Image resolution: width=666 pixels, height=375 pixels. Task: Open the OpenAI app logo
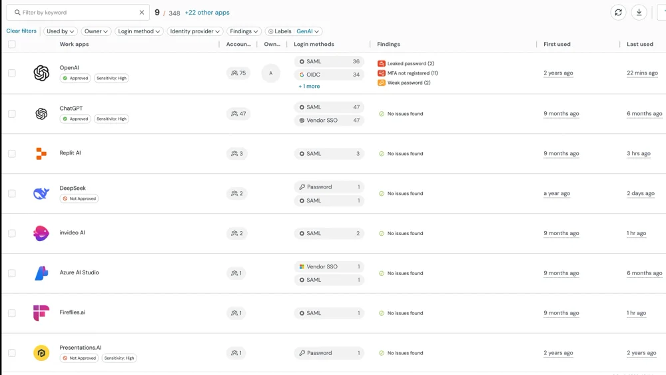(41, 73)
